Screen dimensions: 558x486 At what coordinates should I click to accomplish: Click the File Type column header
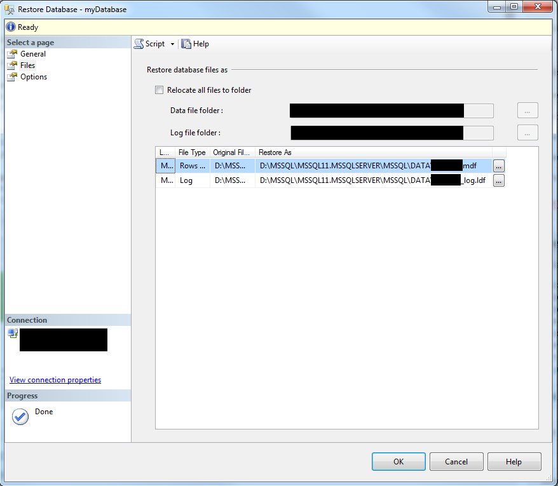(x=192, y=152)
